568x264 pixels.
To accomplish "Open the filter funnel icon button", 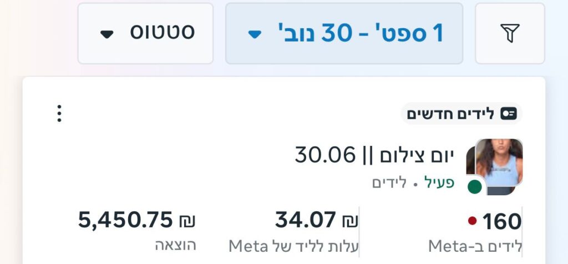I will tap(510, 33).
